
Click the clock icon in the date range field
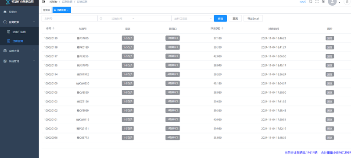(x=101, y=18)
